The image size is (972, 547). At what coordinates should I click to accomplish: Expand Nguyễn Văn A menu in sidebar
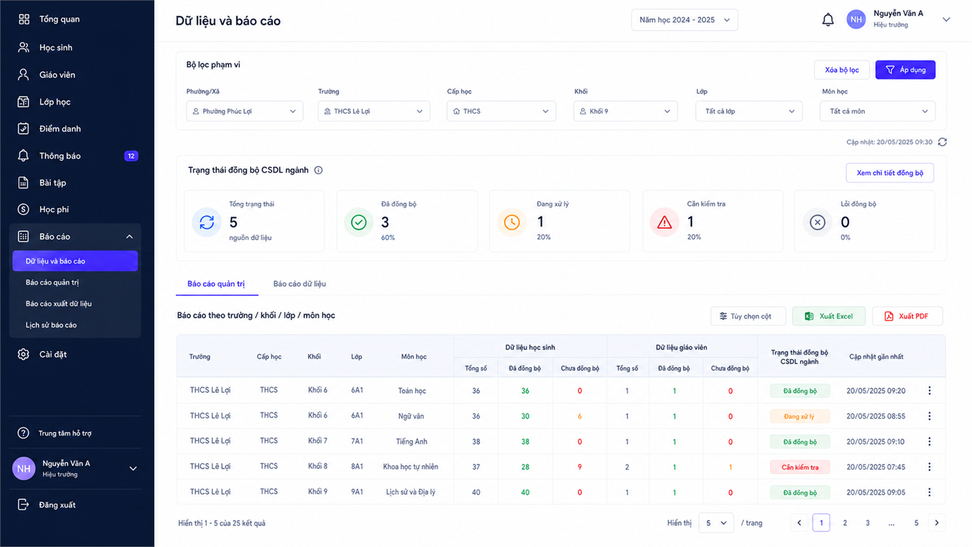133,468
